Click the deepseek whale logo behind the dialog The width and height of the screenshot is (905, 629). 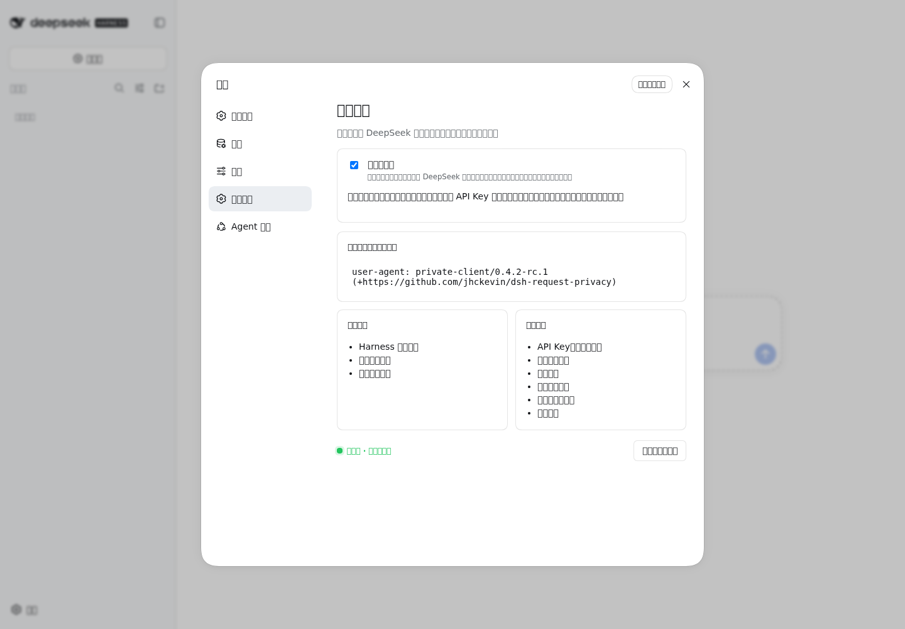17,23
